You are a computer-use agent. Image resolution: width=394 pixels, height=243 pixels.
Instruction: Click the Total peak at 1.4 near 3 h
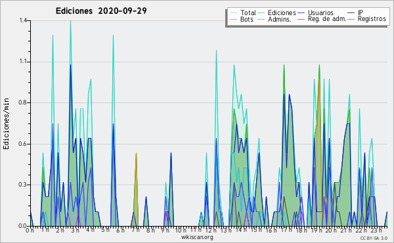(70, 21)
